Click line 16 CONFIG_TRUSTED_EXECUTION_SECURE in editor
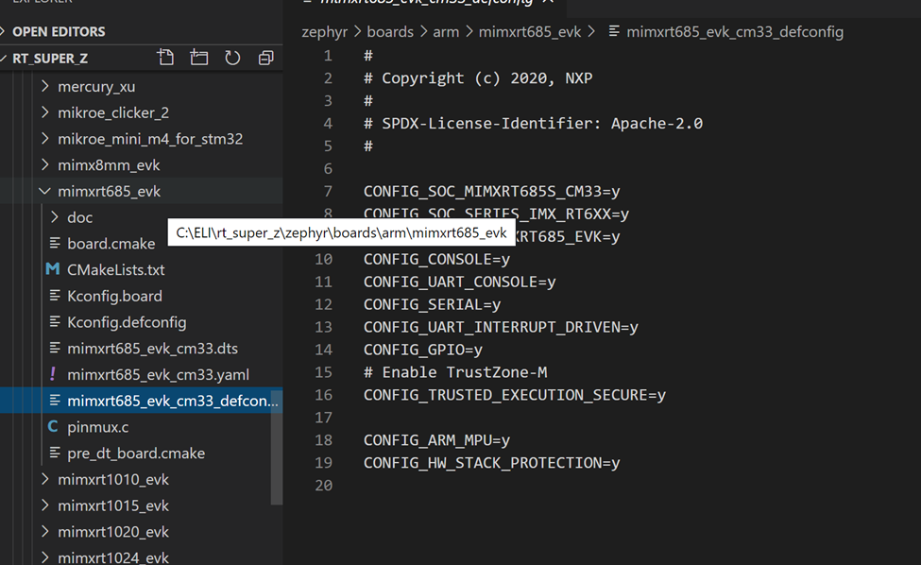Image resolution: width=921 pixels, height=565 pixels. (514, 395)
